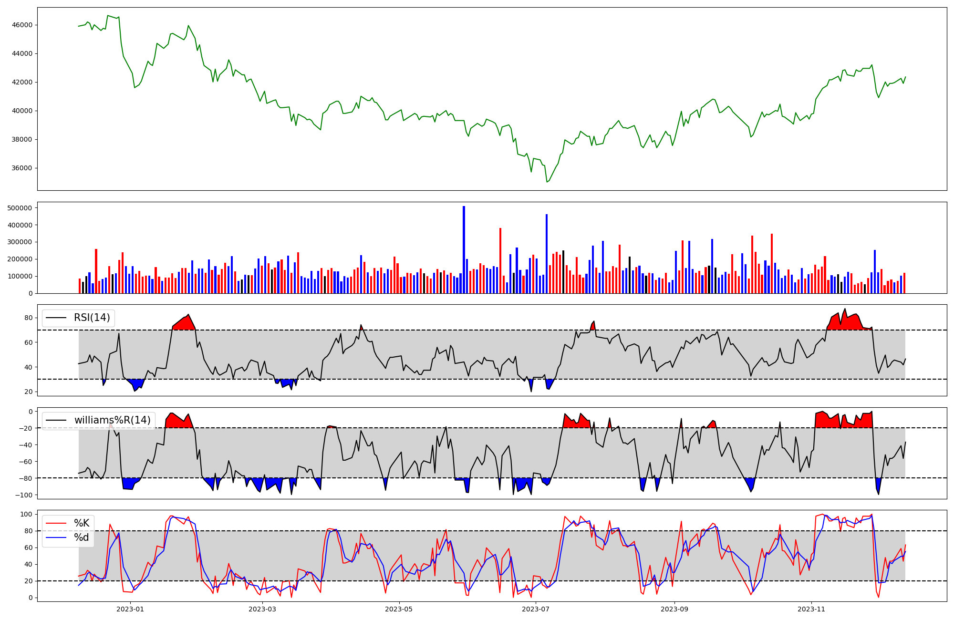The height and width of the screenshot is (620, 954).
Task: Click the RSI(14) legend entry
Action: click(92, 318)
